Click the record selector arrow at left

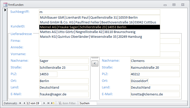(x=5, y=10)
